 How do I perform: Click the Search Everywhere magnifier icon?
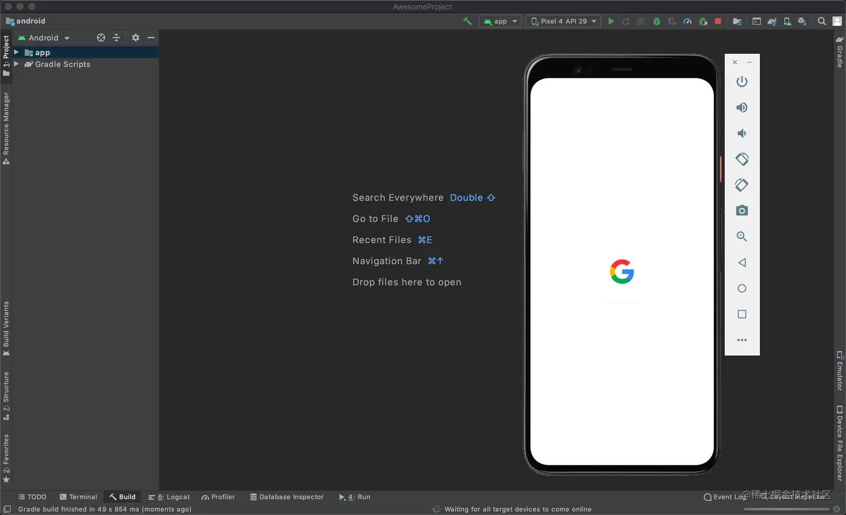pyautogui.click(x=821, y=21)
